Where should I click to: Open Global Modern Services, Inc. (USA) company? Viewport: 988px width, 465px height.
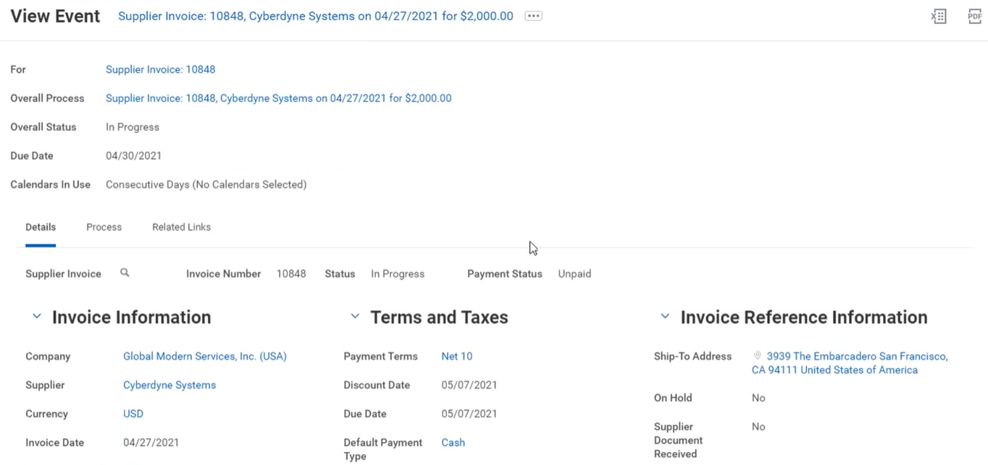point(204,357)
